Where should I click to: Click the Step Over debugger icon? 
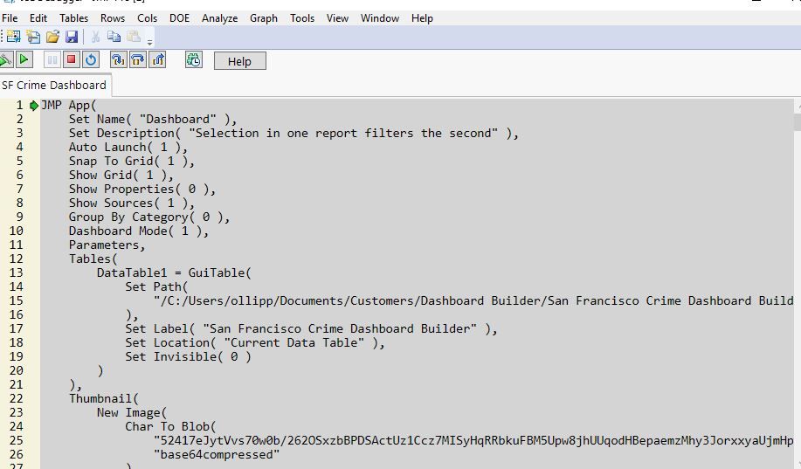point(137,60)
